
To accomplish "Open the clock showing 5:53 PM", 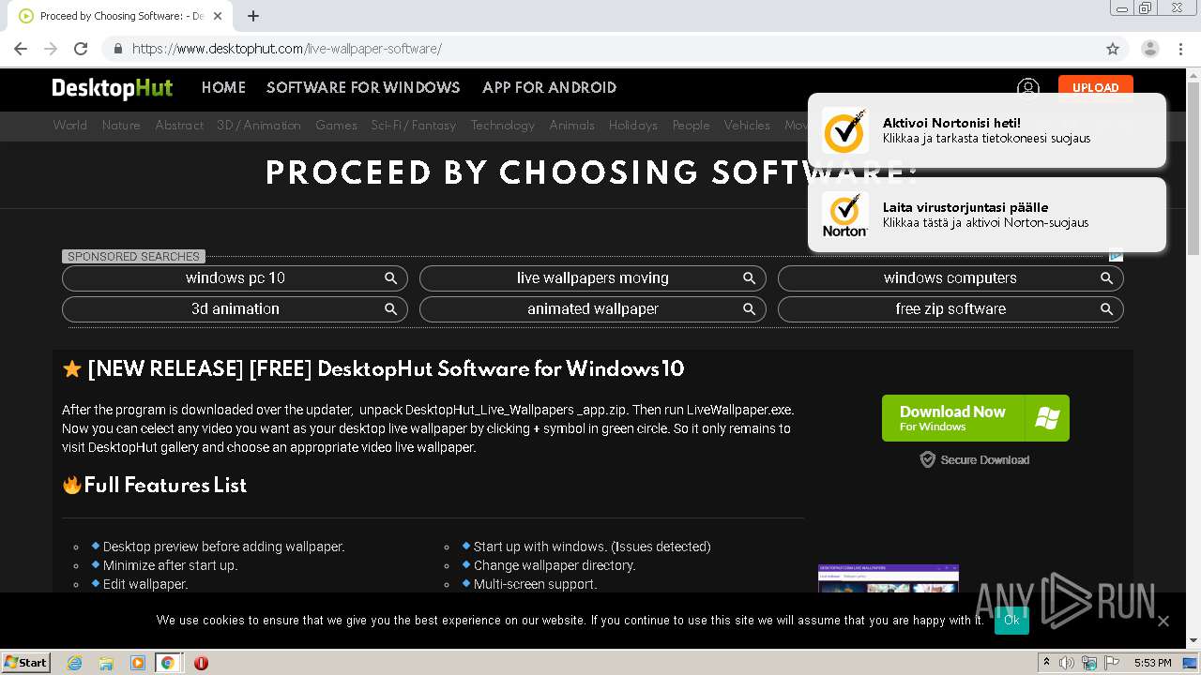I will [1152, 663].
